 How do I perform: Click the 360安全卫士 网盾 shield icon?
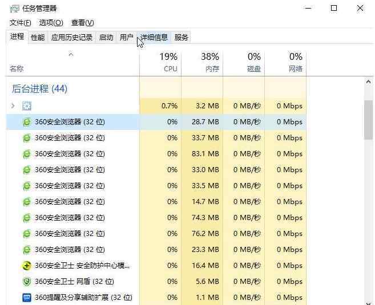coord(27,282)
